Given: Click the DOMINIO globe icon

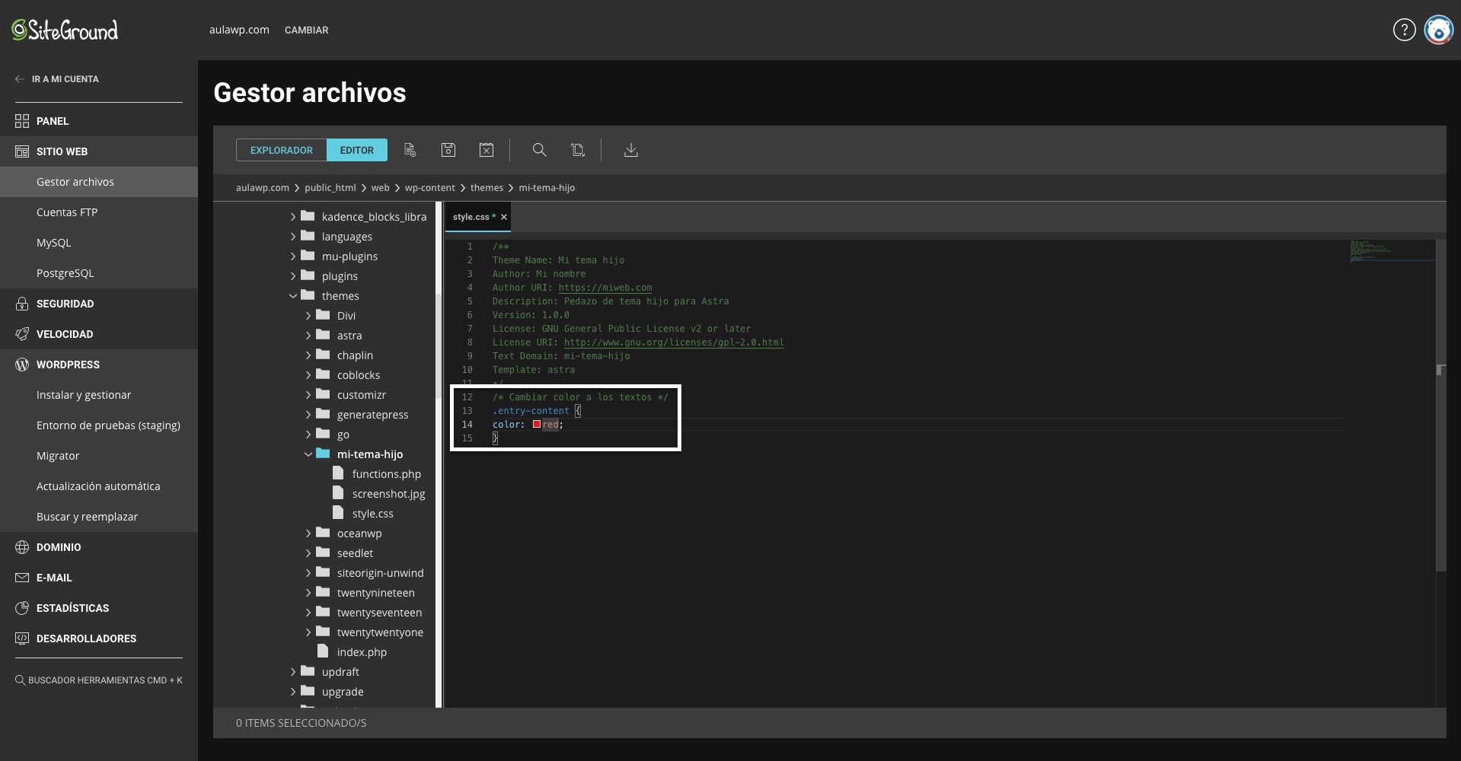Looking at the screenshot, I should (22, 547).
